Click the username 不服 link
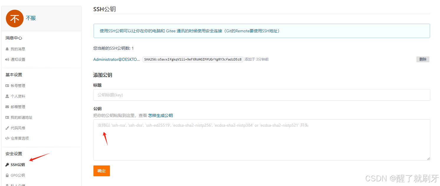 click(x=31, y=18)
